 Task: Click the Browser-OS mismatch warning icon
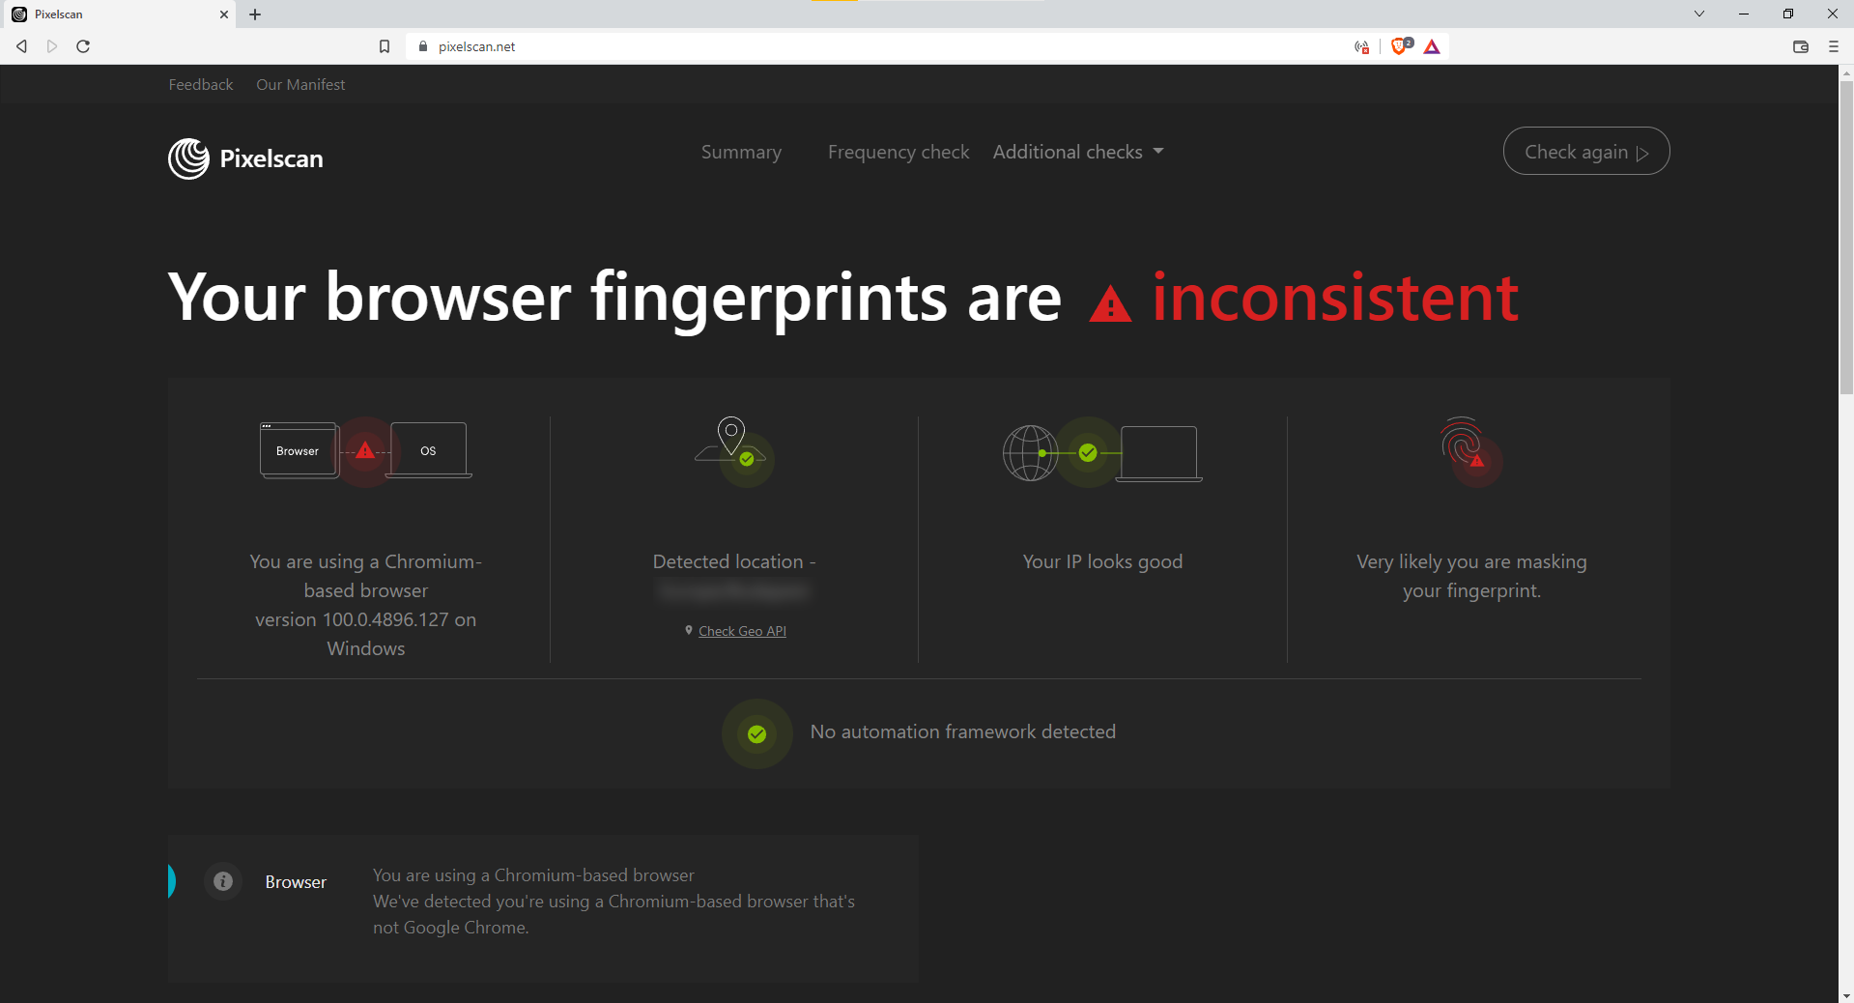coord(365,450)
